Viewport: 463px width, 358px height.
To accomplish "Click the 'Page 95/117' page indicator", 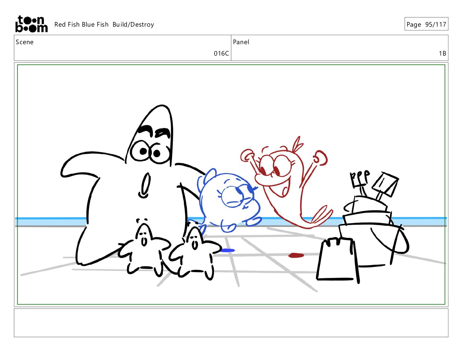I will [426, 24].
